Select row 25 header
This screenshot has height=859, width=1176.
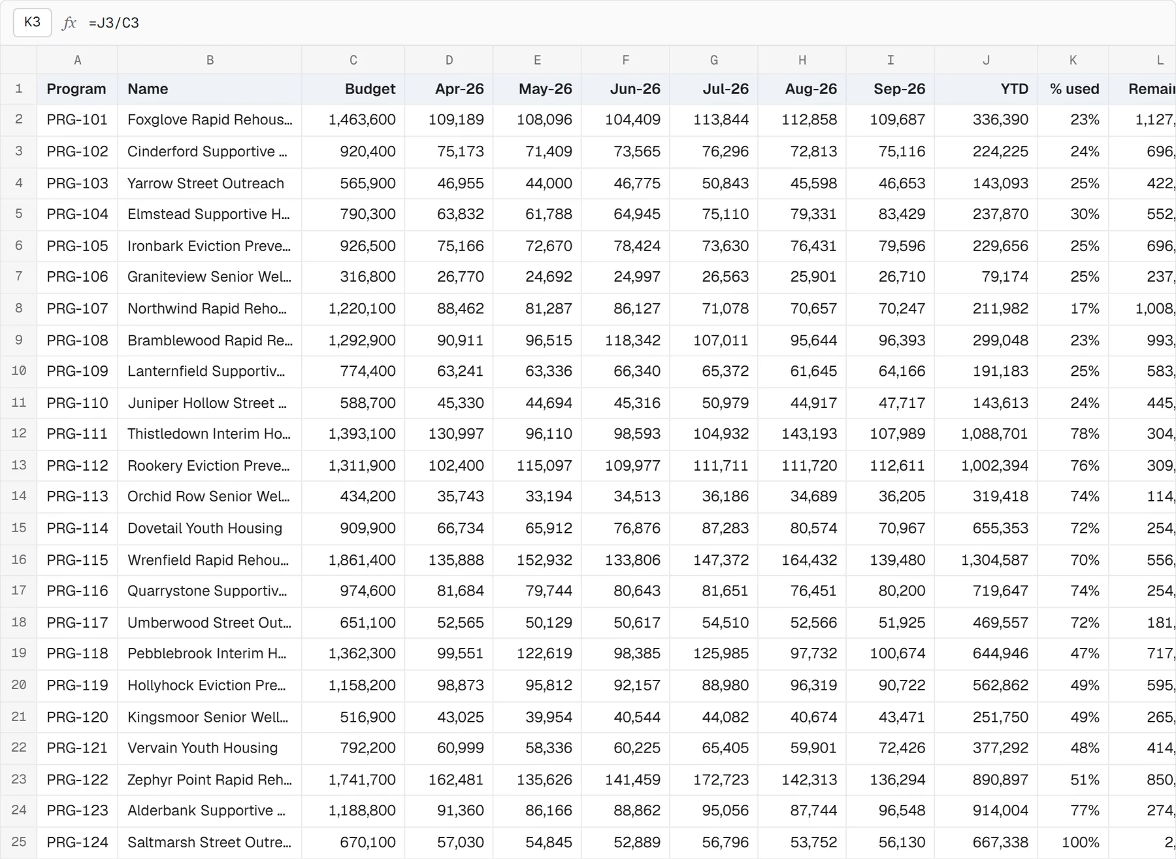point(19,842)
